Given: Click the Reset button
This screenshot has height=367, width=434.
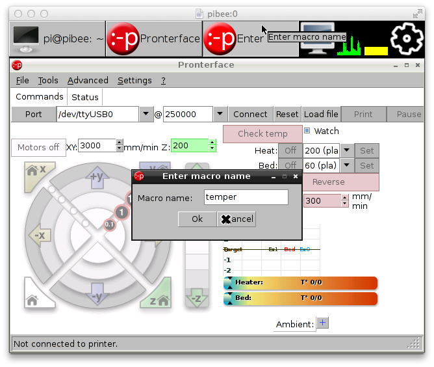Looking at the screenshot, I should [x=287, y=115].
